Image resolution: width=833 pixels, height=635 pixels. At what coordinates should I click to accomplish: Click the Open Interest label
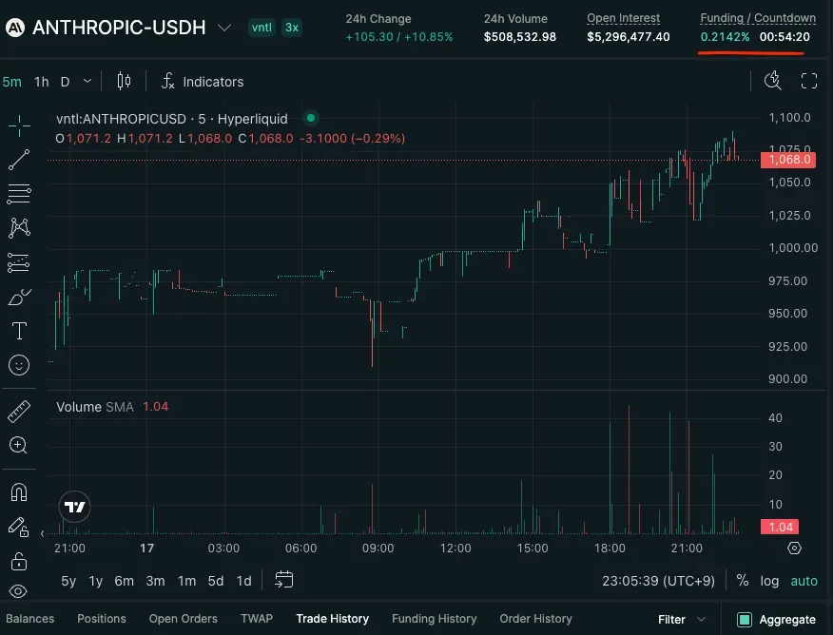623,18
